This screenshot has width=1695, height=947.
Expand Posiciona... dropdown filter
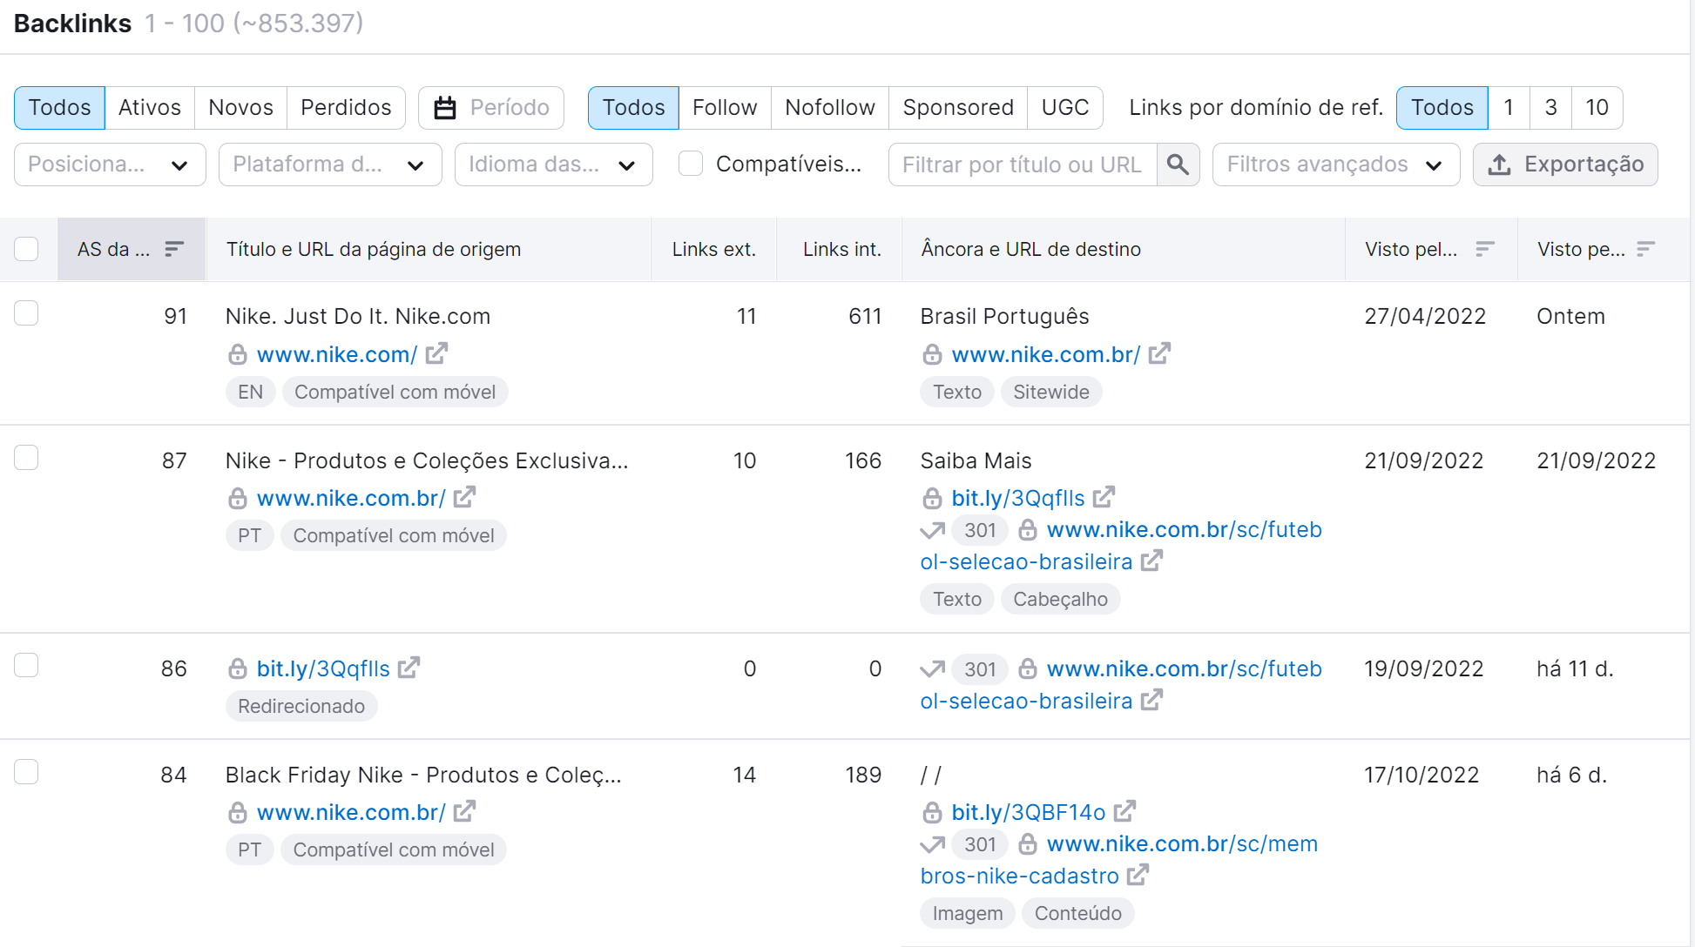coord(108,164)
